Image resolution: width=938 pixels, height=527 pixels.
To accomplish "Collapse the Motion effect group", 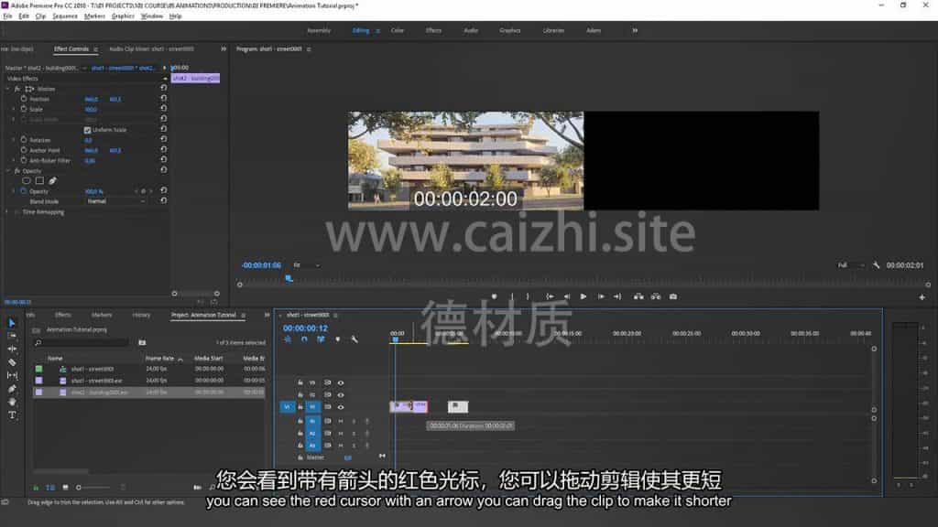I will coord(8,89).
